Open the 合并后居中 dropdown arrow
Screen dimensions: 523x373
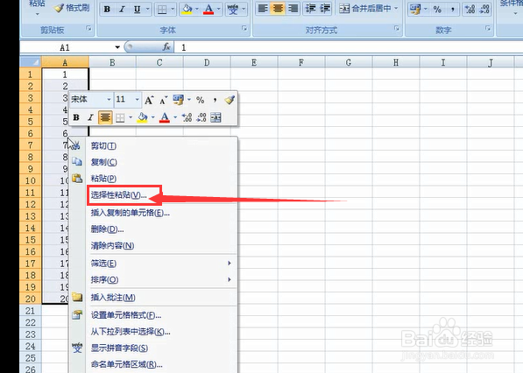[x=396, y=9]
